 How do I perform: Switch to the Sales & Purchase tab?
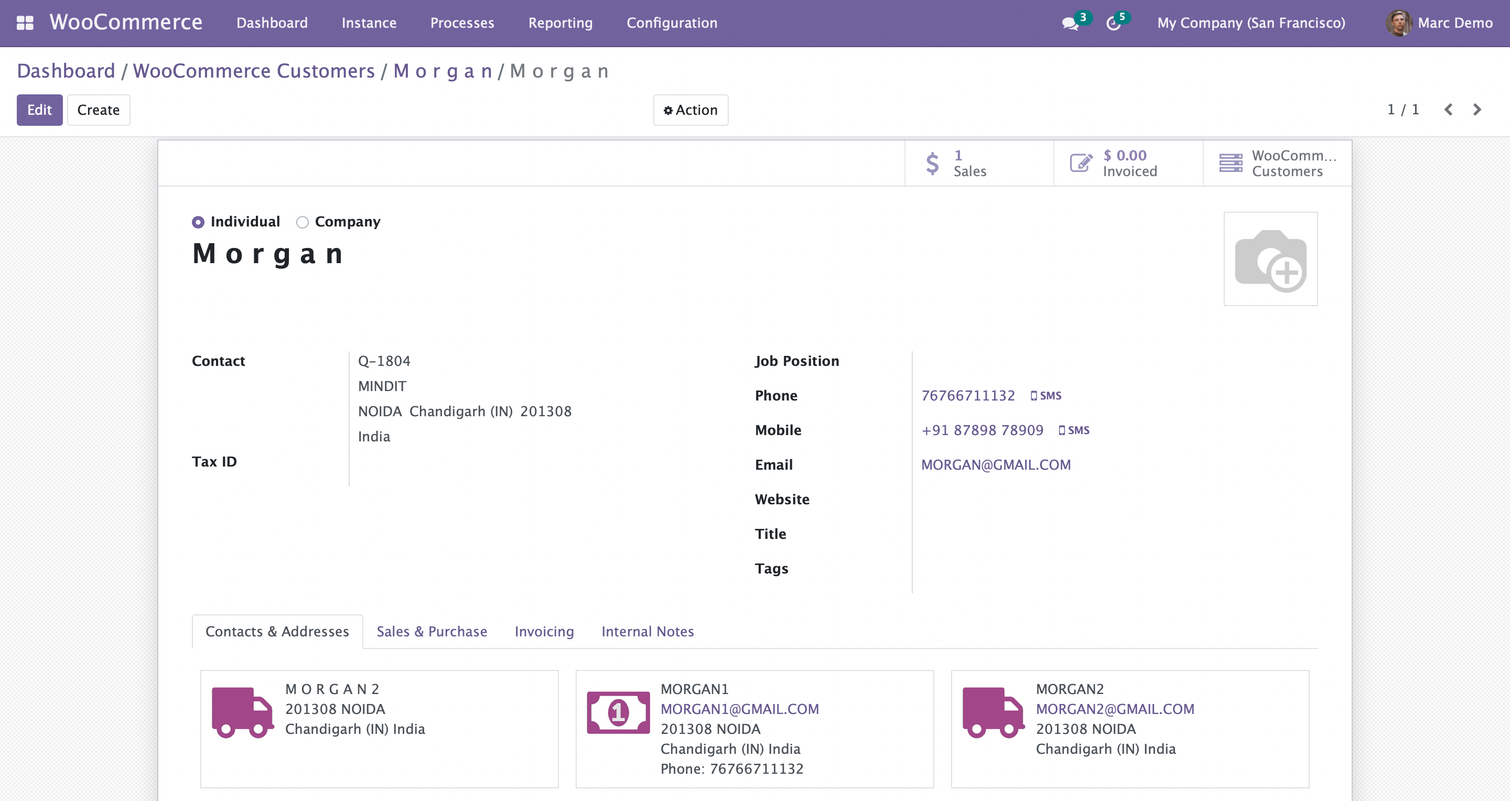click(x=432, y=631)
